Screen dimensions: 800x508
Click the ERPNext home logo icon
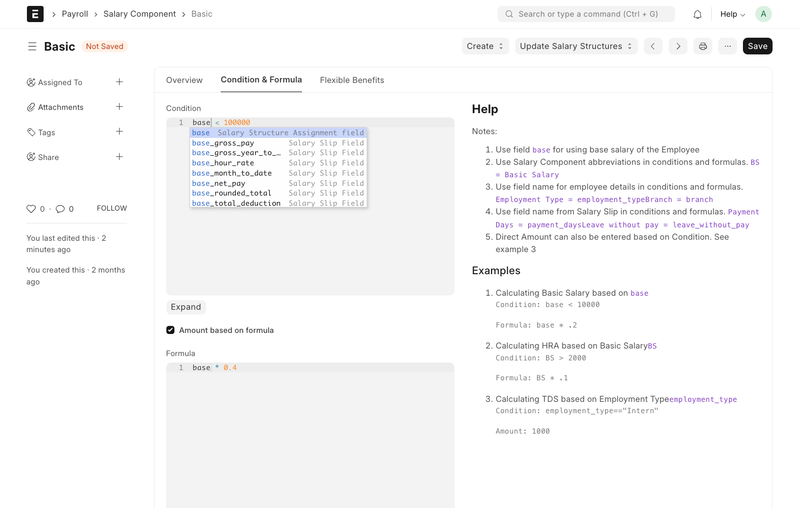point(35,14)
